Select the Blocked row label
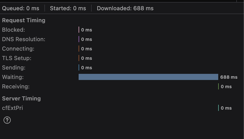Viewport: 244px width, 139px height. 14,30
